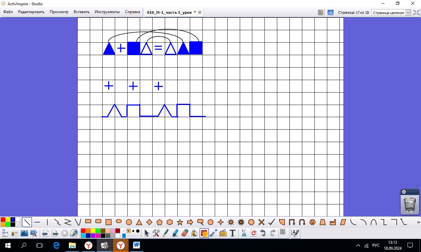Select the pentagon shape
Viewport: 421px width, 252px height.
pyautogui.click(x=160, y=222)
